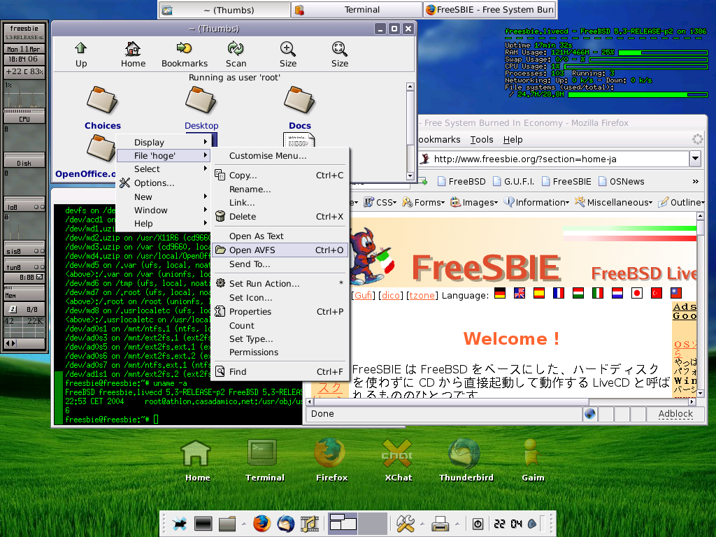Click the Thunderbird launcher in bottom panel
This screenshot has height=537, width=716.
pos(286,523)
